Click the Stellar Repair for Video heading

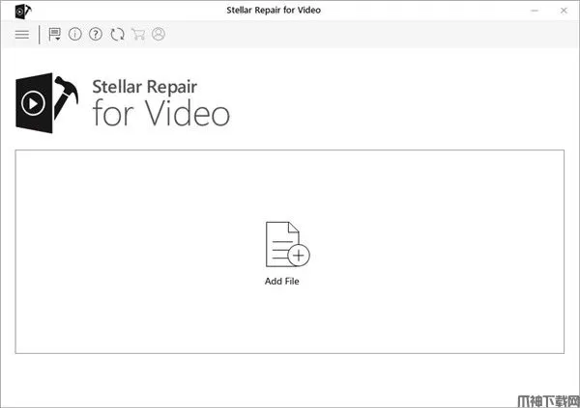point(160,102)
